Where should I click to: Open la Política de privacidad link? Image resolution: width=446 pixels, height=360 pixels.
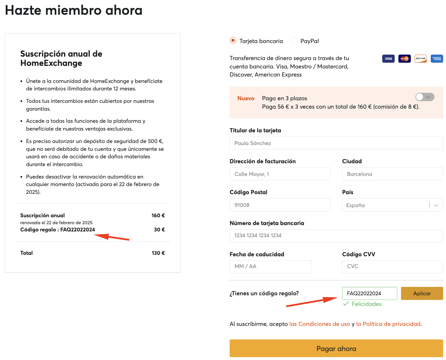[388, 324]
